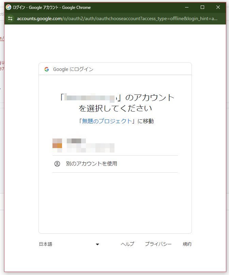Maximize the Google login Chrome window

coord(202,7)
